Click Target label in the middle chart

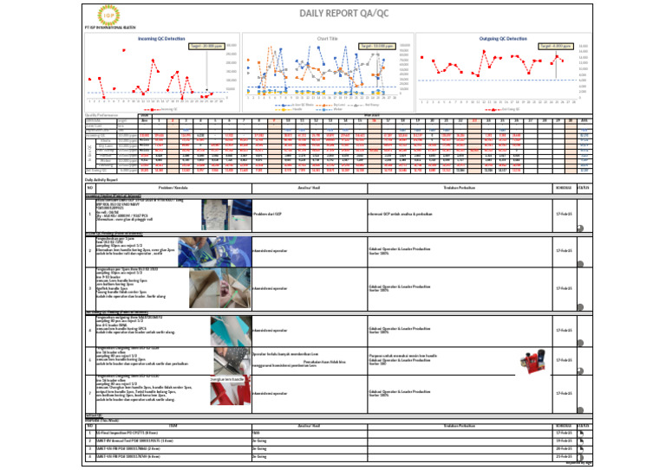tap(377, 46)
